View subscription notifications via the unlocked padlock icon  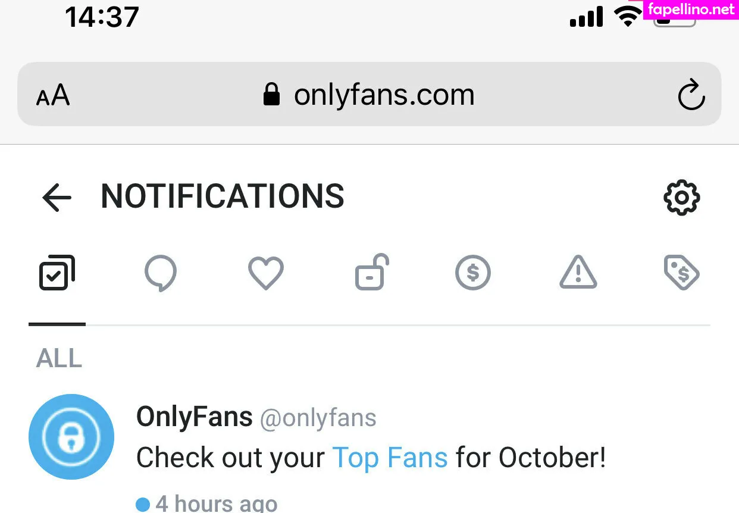[x=370, y=273]
